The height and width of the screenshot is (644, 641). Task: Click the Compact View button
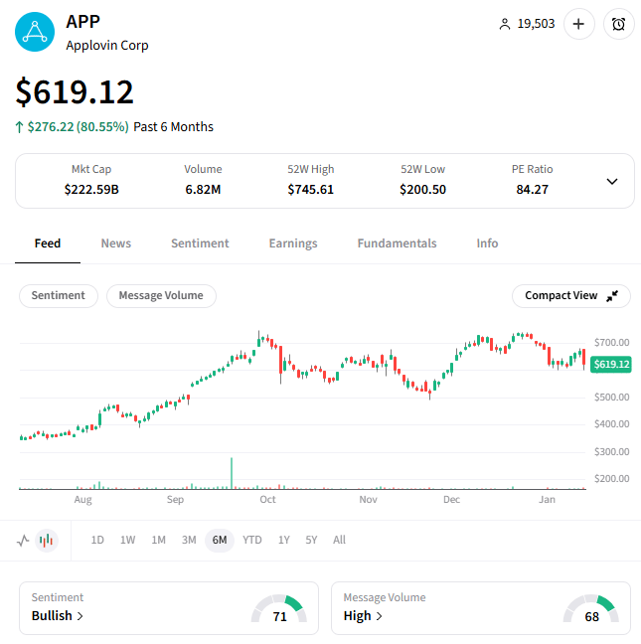571,296
